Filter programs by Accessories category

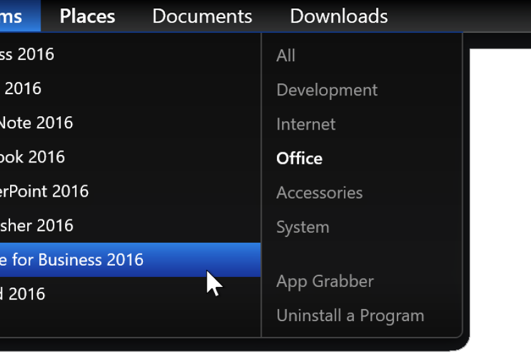[x=319, y=192]
